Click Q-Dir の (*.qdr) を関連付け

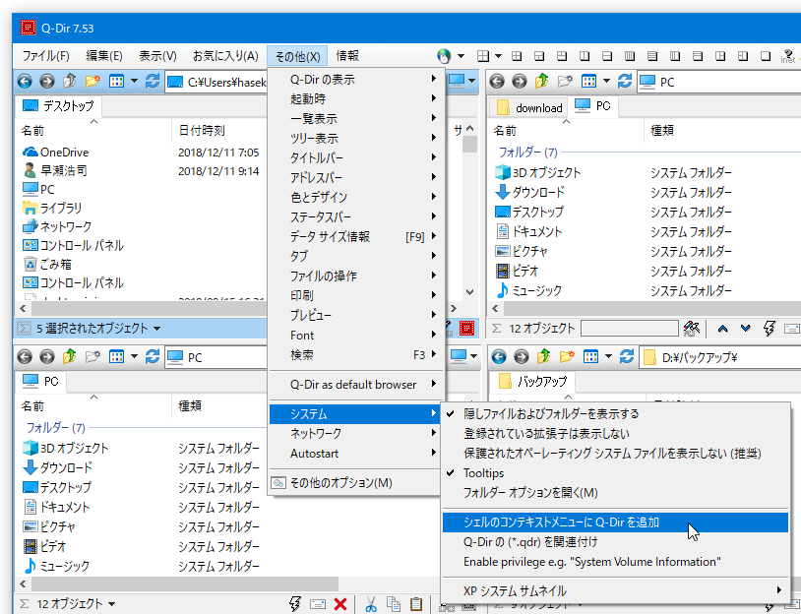[x=615, y=542]
